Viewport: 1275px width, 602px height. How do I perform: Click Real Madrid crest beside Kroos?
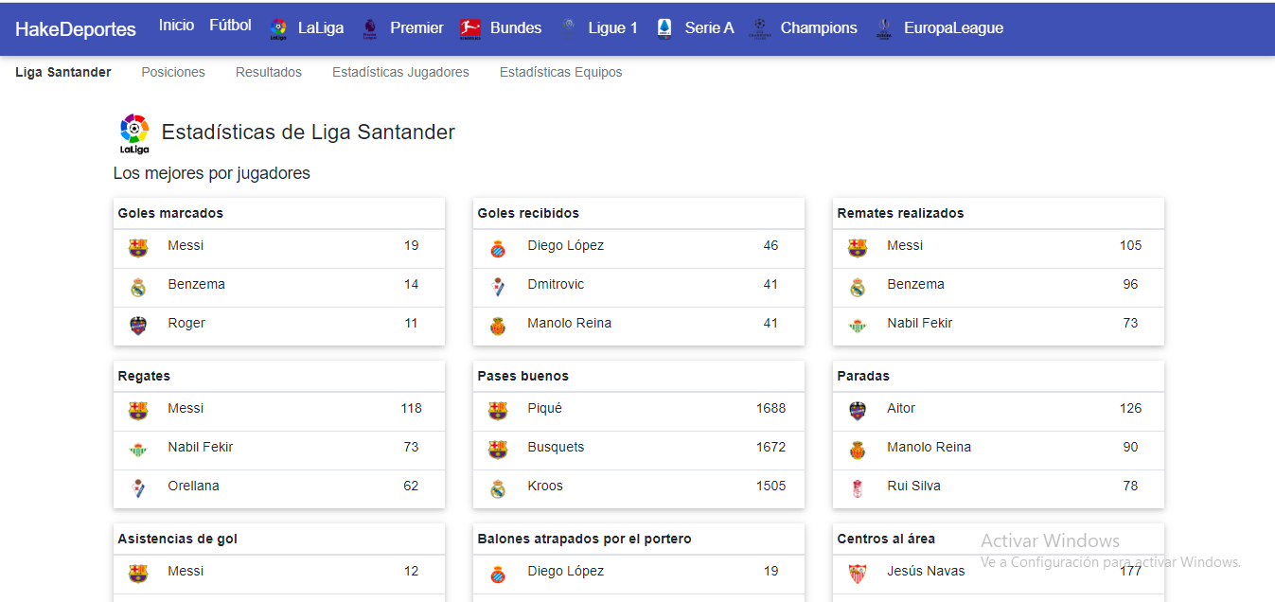tap(498, 488)
